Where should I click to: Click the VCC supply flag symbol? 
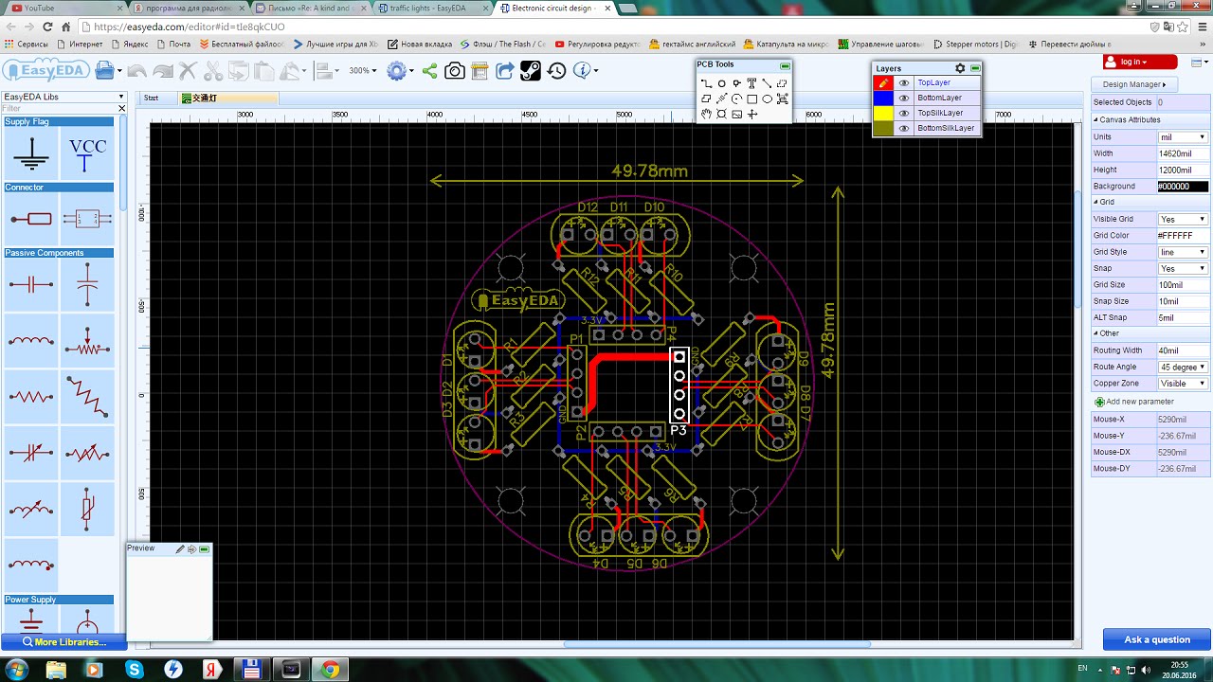point(87,153)
